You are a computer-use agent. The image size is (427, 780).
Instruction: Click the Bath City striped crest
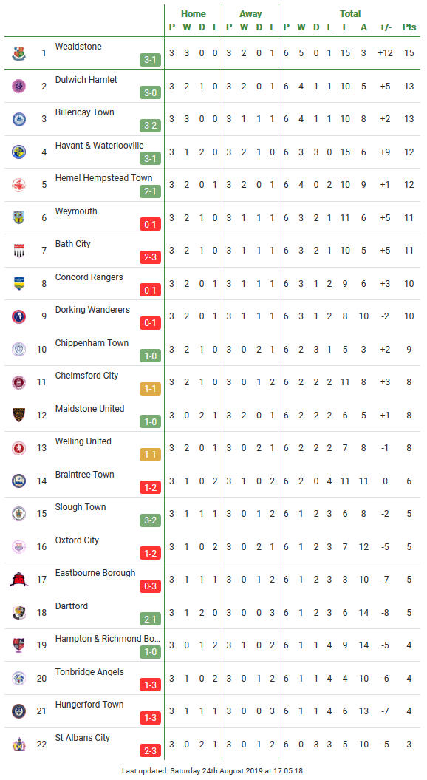click(19, 250)
